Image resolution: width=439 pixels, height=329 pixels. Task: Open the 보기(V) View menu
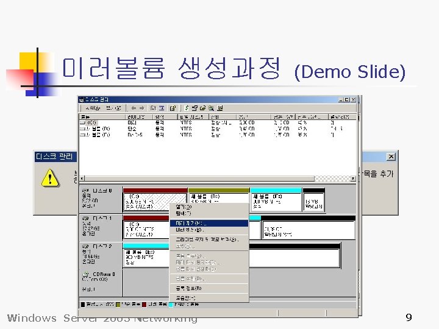(113, 108)
